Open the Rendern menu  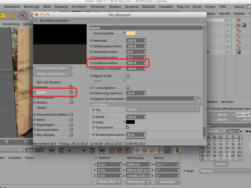point(115,7)
